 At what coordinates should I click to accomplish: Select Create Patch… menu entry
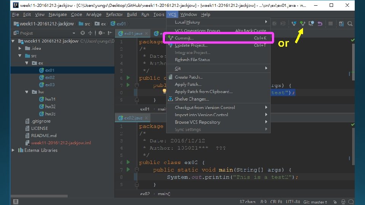[218, 77]
